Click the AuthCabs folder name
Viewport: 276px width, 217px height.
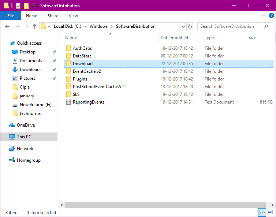point(82,48)
